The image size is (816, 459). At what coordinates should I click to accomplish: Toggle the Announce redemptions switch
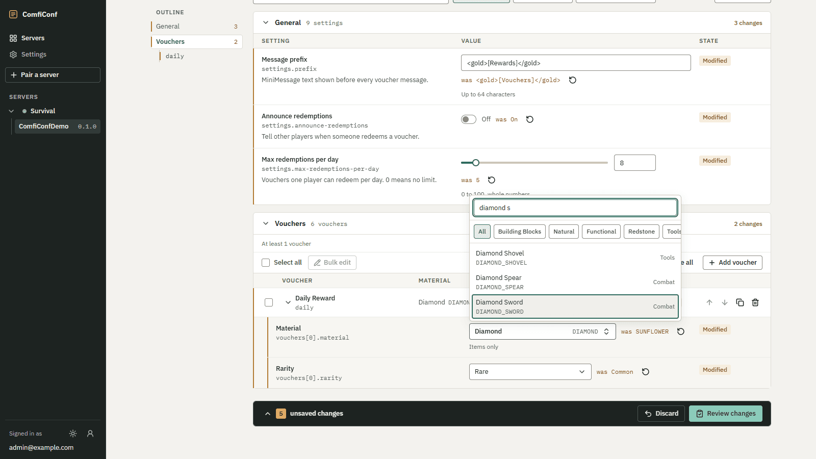469,119
